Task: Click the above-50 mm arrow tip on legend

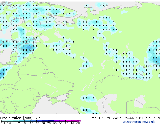Action: coord(80,121)
